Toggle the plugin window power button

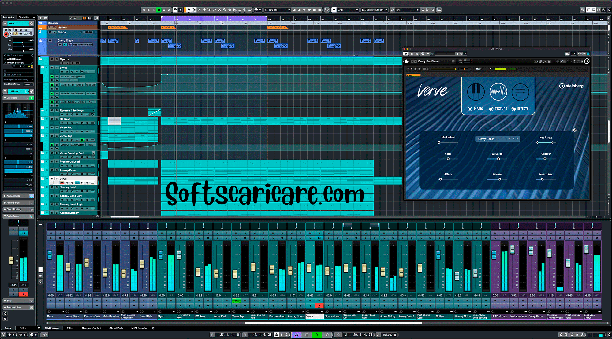(406, 54)
